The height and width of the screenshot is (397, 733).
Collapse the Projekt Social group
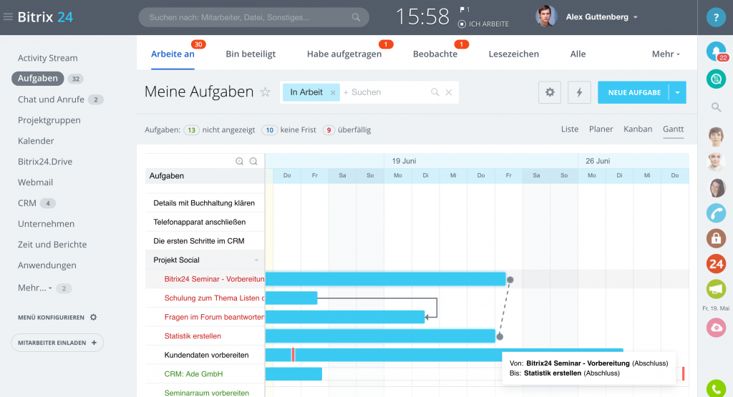pos(256,260)
